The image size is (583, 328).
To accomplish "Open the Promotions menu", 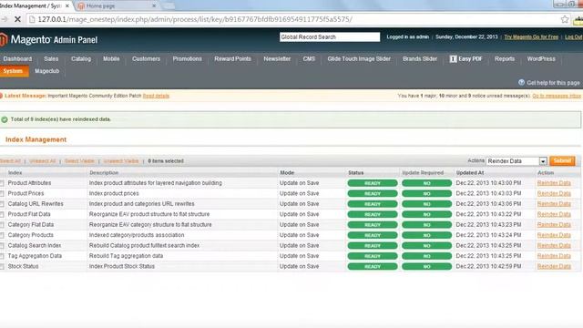I will tap(187, 58).
